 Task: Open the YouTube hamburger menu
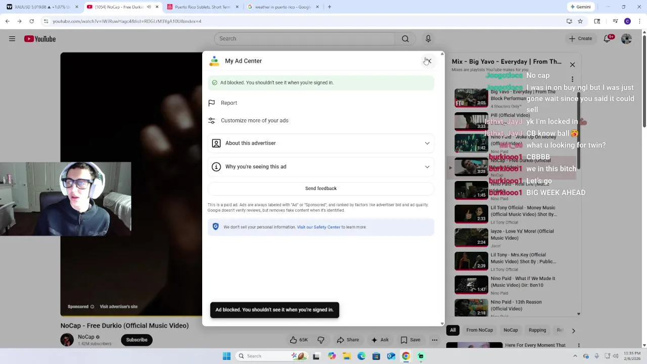coord(12,39)
